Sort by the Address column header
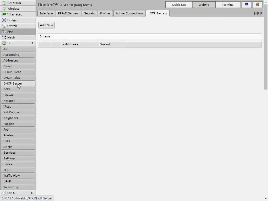268x201 pixels. coord(80,44)
